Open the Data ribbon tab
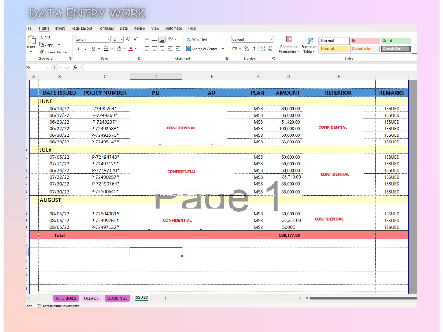This screenshot has height=332, width=443. tap(124, 28)
